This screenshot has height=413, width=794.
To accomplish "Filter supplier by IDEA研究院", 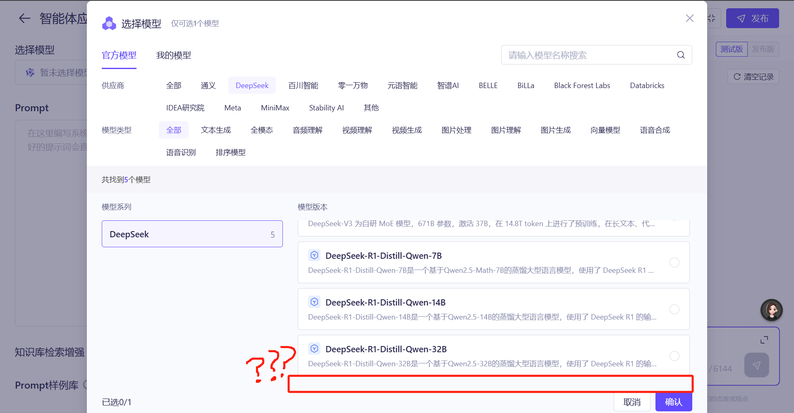I will coord(185,108).
